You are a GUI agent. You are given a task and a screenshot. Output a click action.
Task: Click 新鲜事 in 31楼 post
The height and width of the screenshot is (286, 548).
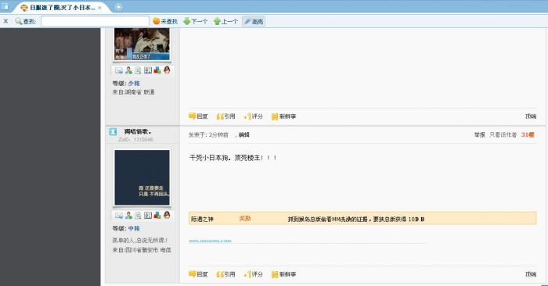283,274
